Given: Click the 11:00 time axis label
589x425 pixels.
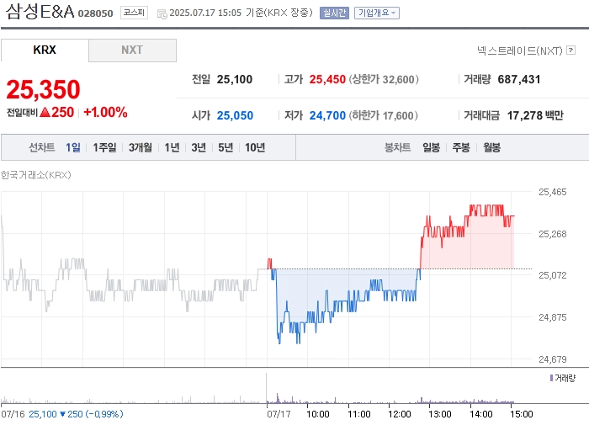Looking at the screenshot, I should 359,414.
